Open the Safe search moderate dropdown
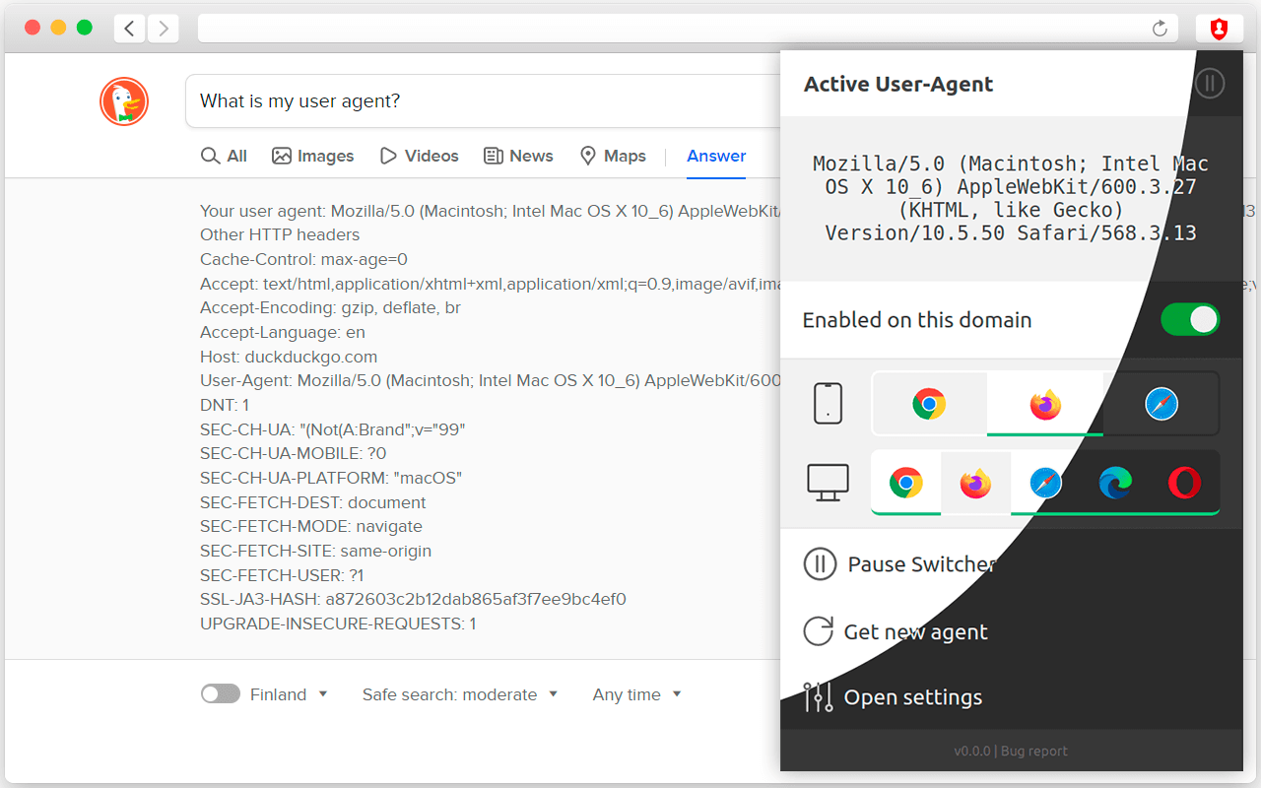This screenshot has height=788, width=1261. [x=460, y=694]
